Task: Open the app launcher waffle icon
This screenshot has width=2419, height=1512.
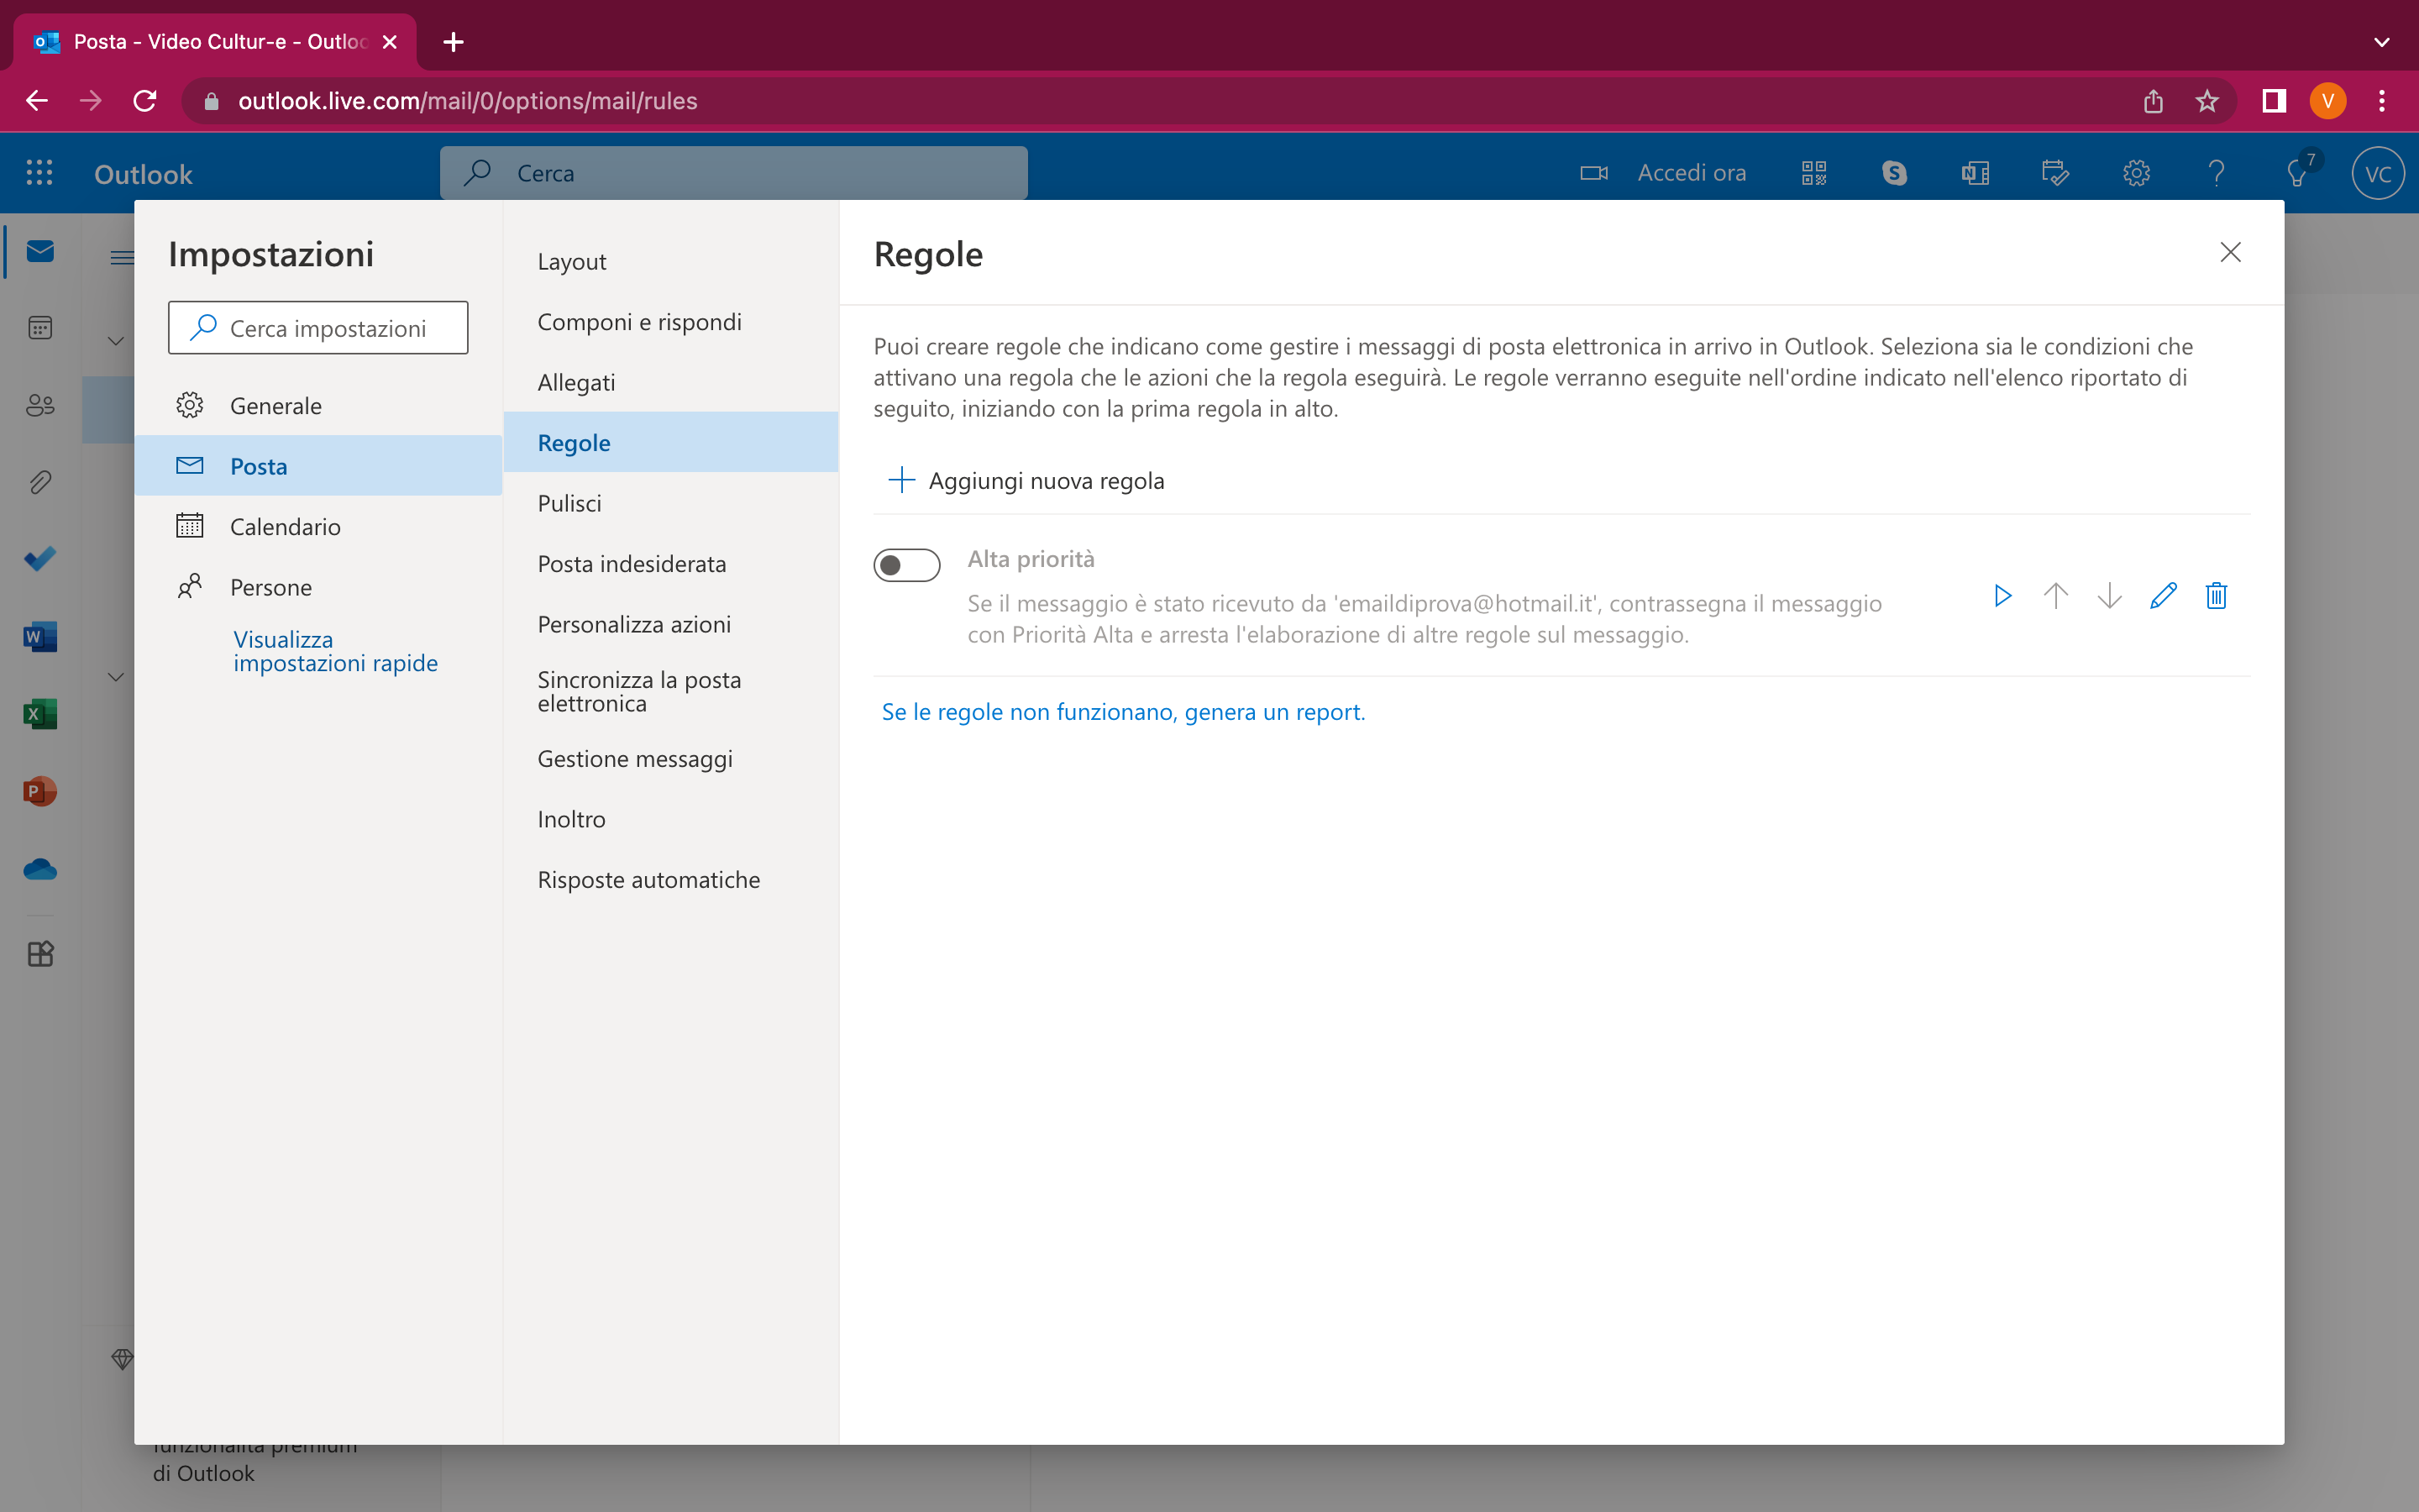Action: (40, 172)
